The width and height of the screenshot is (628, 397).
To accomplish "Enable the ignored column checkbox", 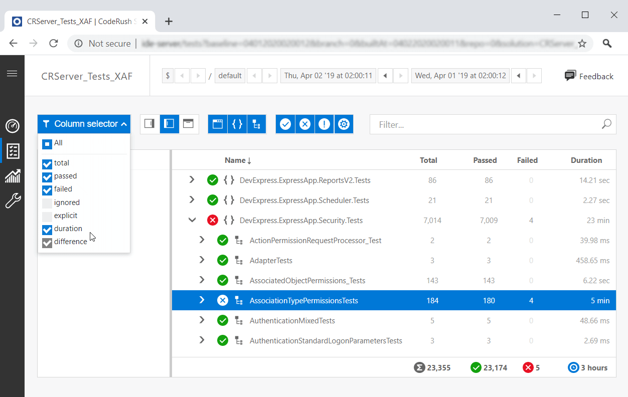I will point(47,203).
